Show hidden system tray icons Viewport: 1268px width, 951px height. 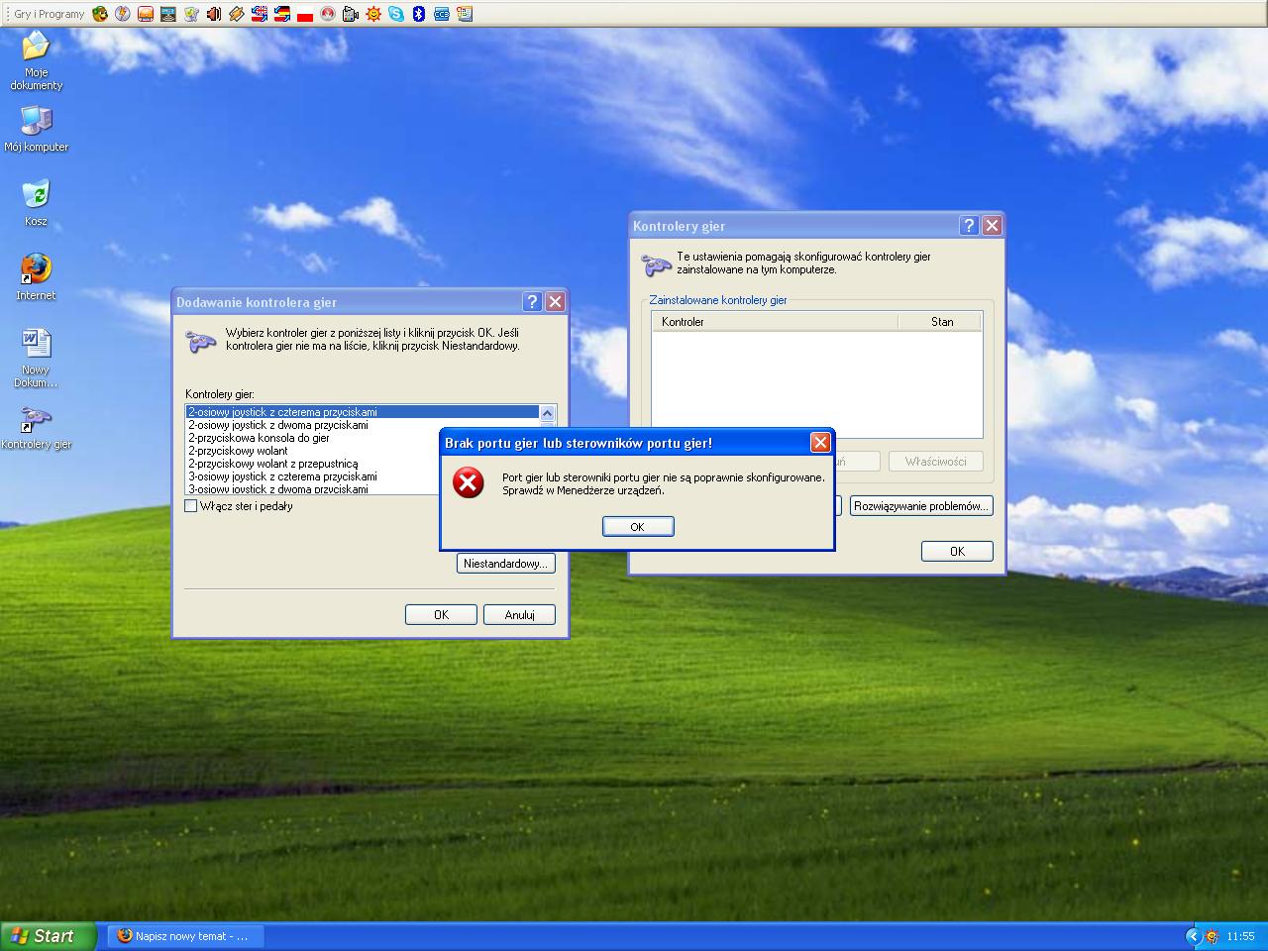[1193, 936]
